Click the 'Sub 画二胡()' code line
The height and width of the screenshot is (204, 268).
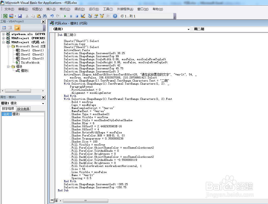[67, 35]
